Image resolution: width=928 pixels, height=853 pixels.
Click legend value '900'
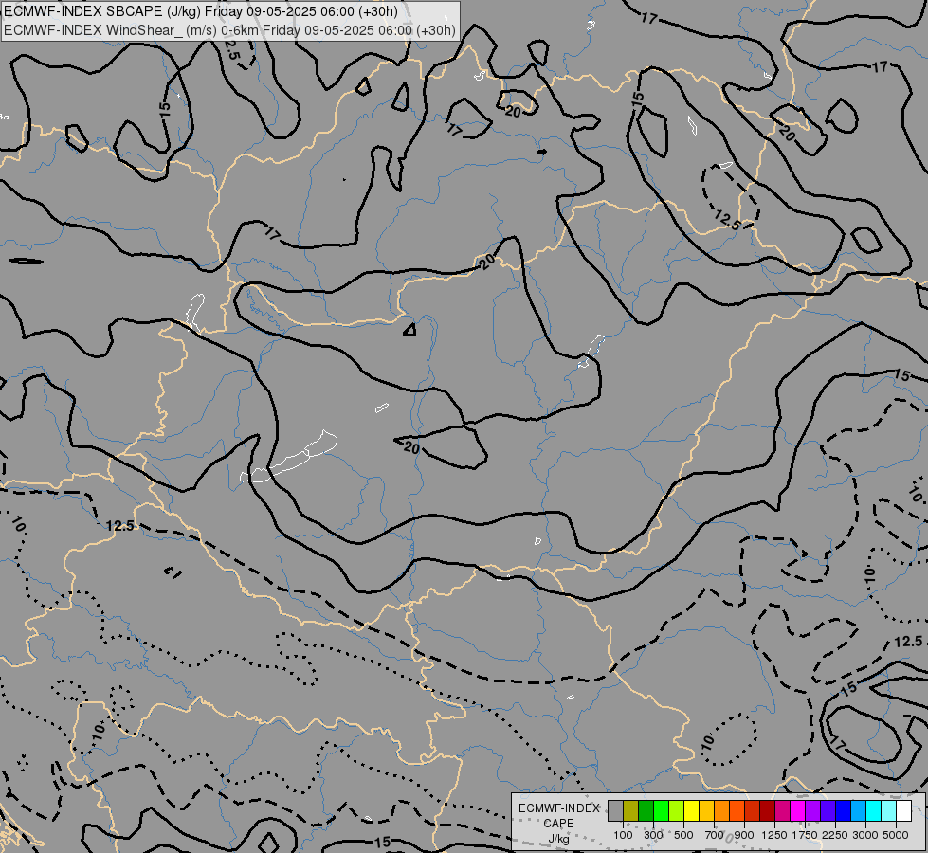[744, 835]
